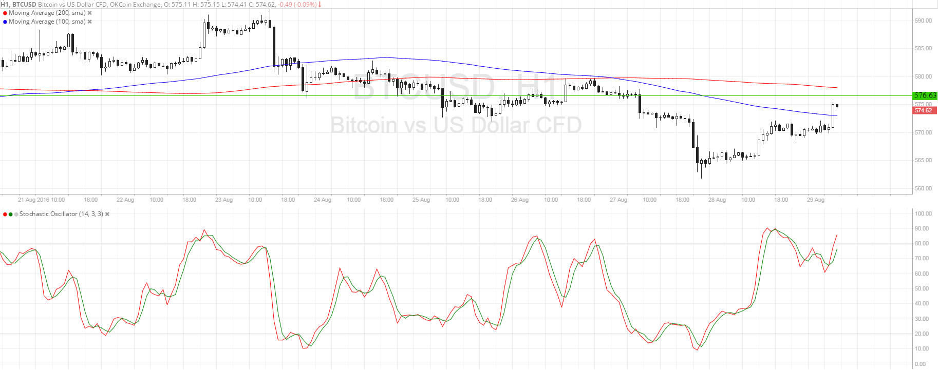Click the gray Stochastic Oscillator color dot

(x=16, y=215)
